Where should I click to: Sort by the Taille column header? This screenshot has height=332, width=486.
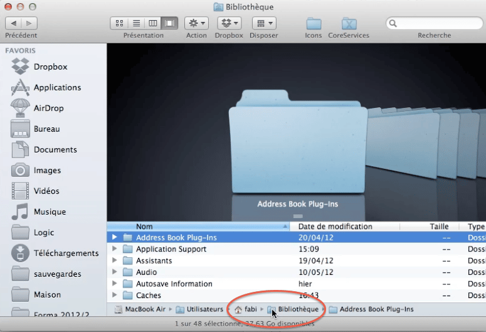(430, 227)
